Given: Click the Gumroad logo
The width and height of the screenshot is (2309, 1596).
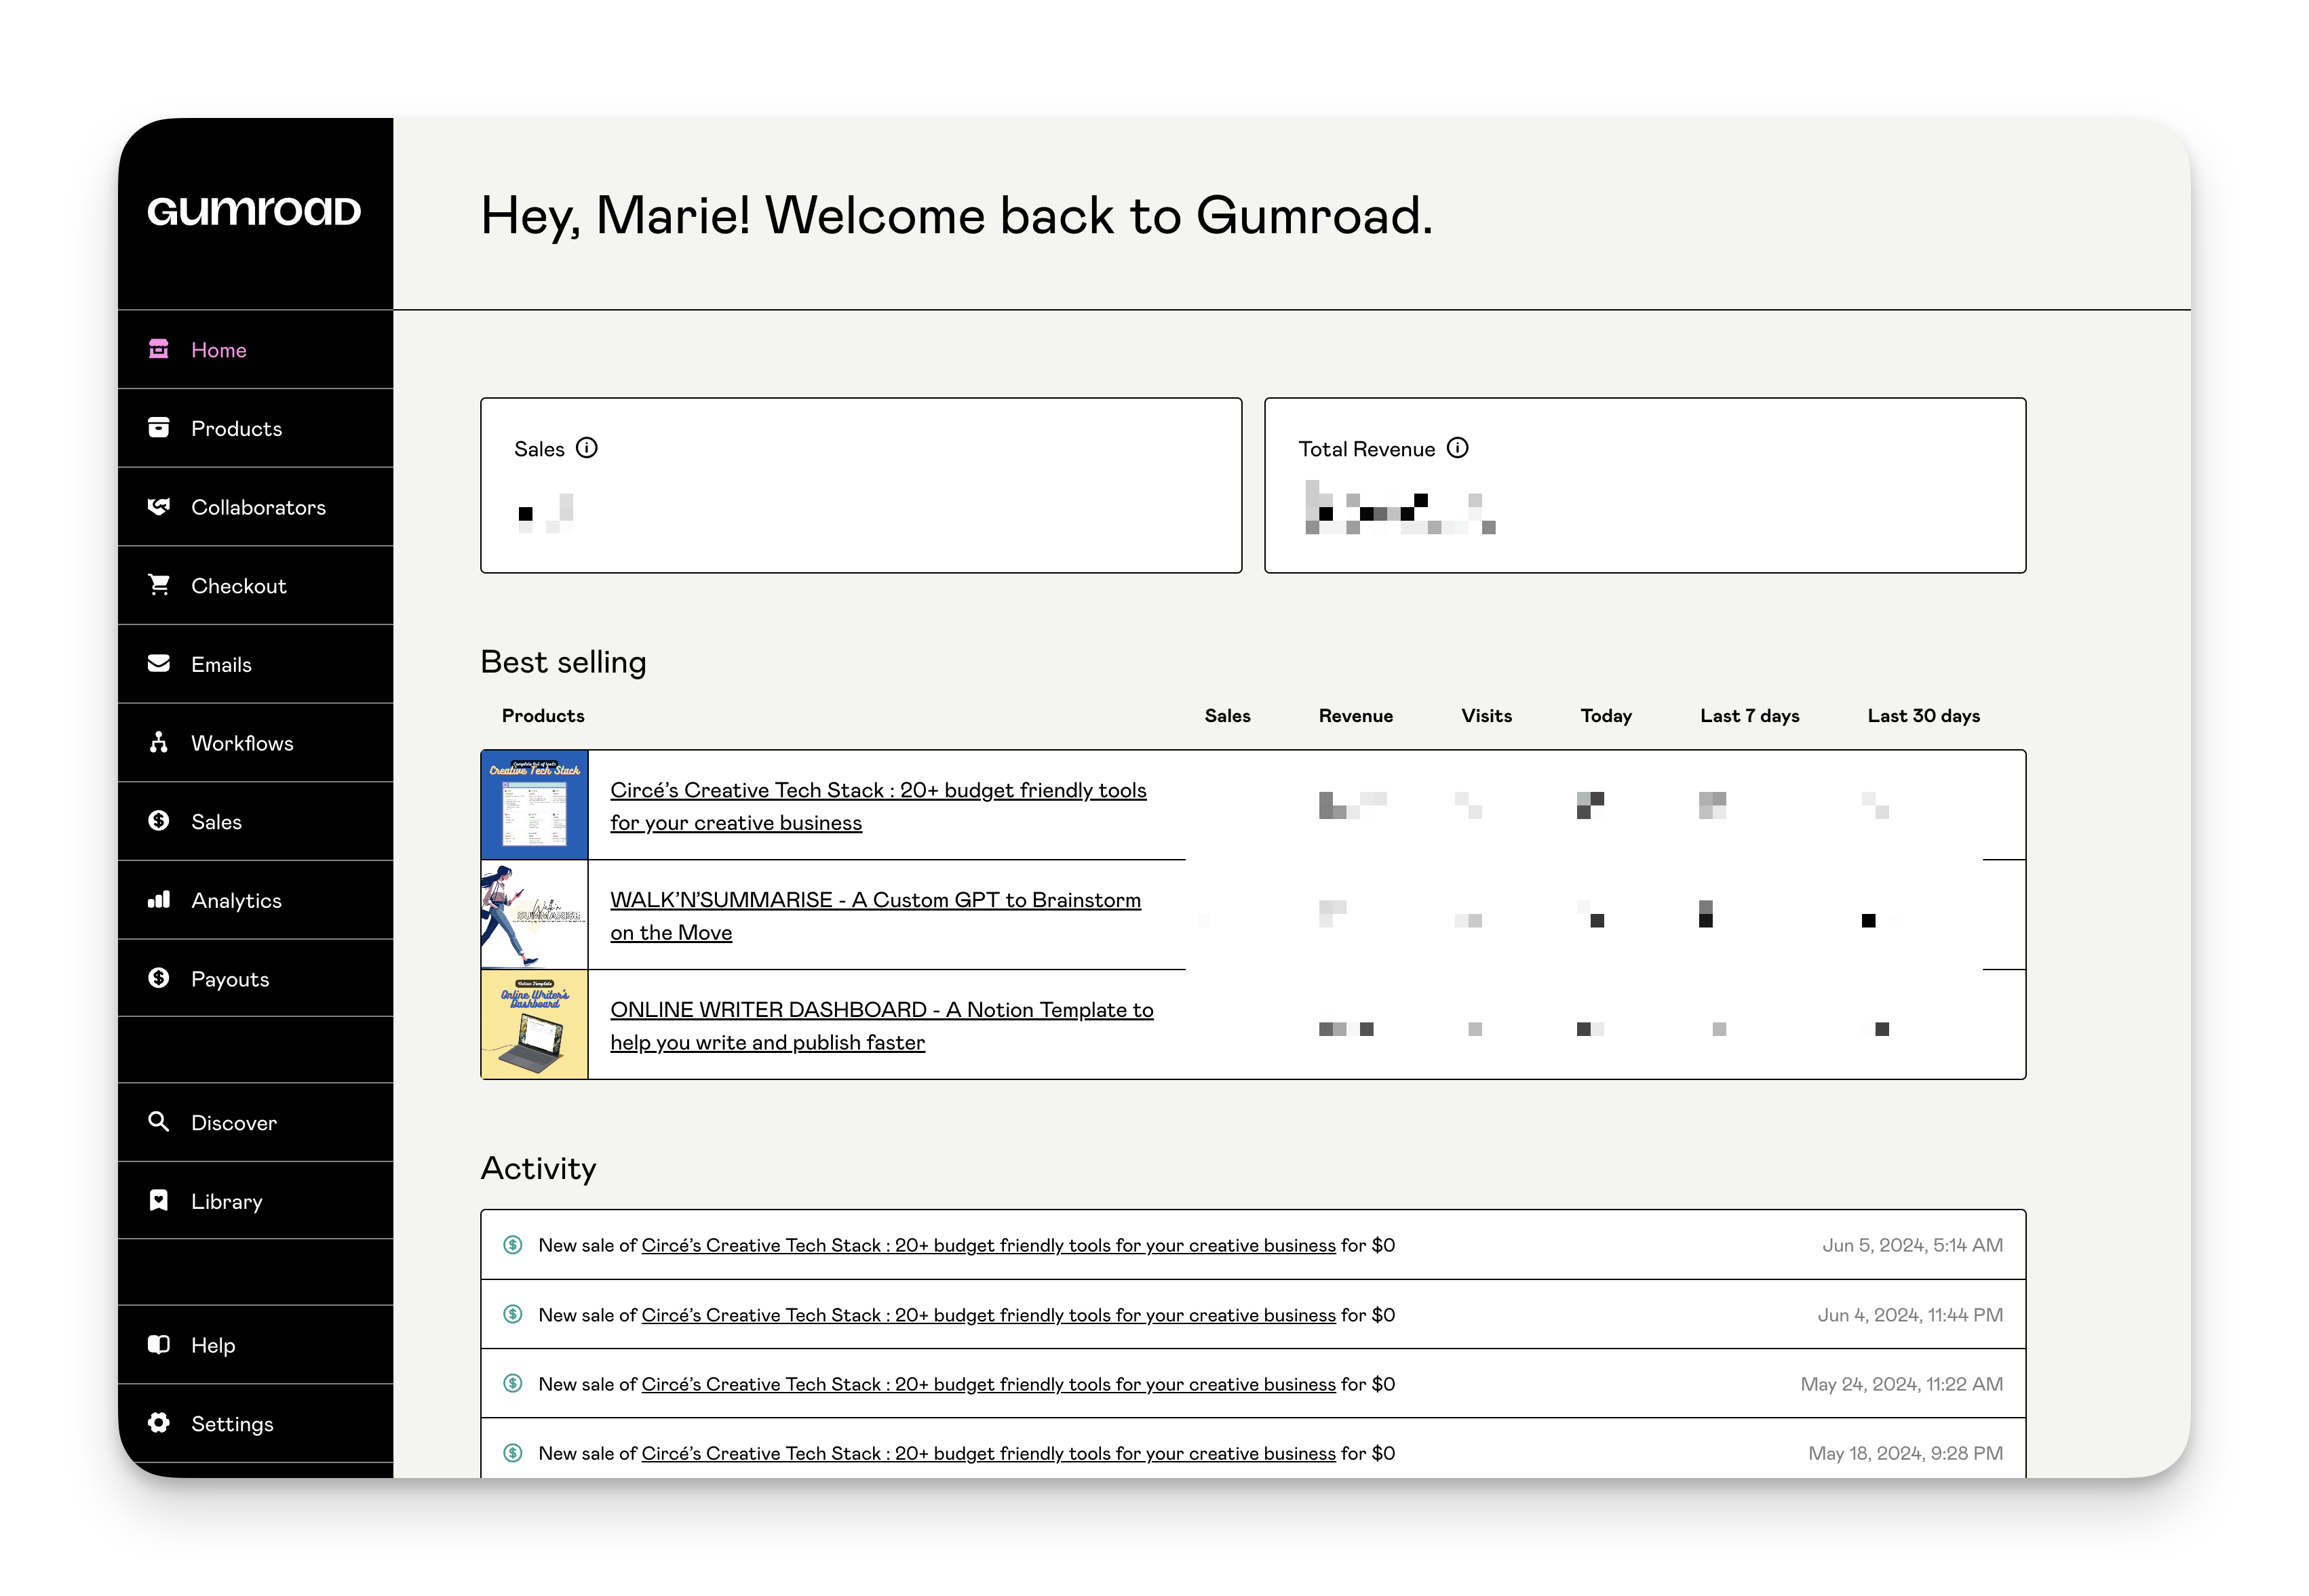Looking at the screenshot, I should pos(254,211).
